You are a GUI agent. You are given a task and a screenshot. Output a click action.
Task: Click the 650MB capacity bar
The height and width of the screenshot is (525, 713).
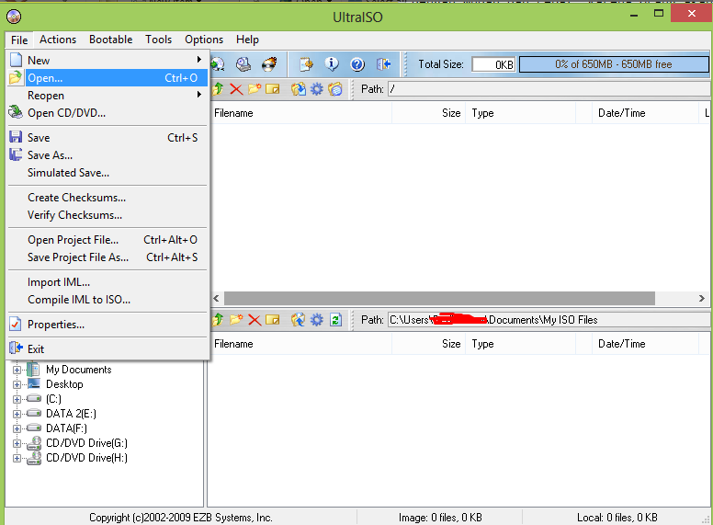[614, 64]
